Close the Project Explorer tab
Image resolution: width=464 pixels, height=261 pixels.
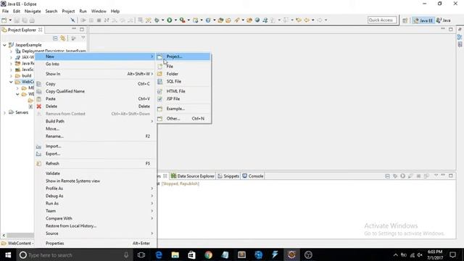click(41, 30)
